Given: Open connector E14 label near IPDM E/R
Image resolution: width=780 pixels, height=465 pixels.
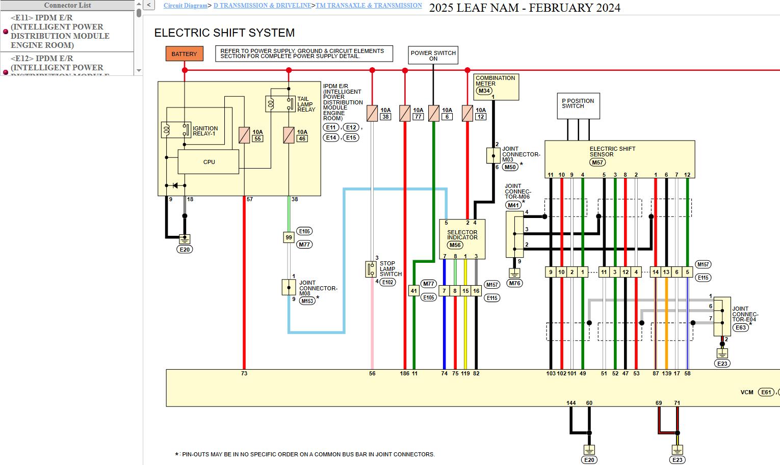Looking at the screenshot, I should pos(331,138).
